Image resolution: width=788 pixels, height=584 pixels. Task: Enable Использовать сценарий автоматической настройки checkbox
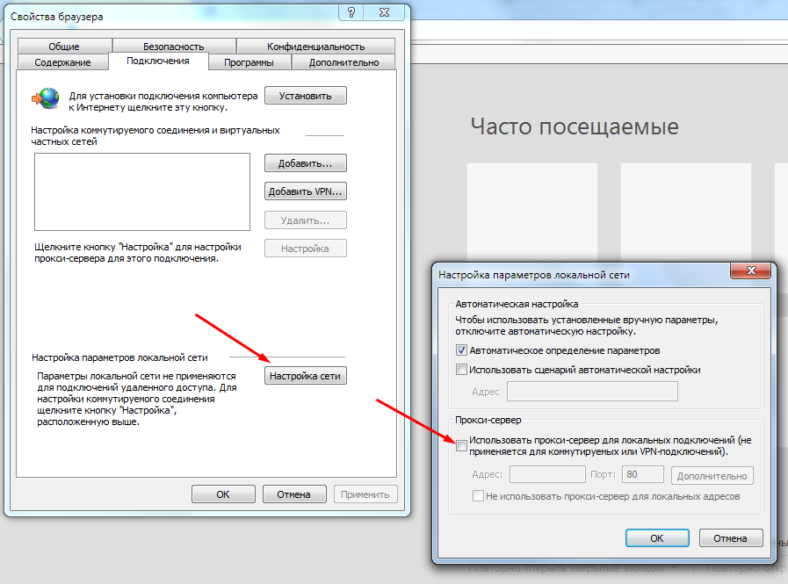tap(462, 370)
